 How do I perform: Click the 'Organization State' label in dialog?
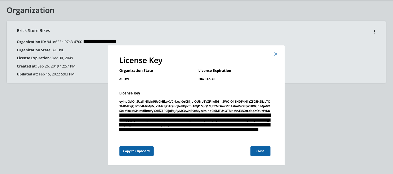click(x=136, y=71)
